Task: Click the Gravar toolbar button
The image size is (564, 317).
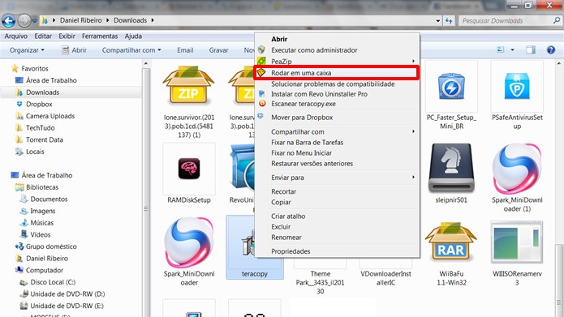Action: pos(218,50)
